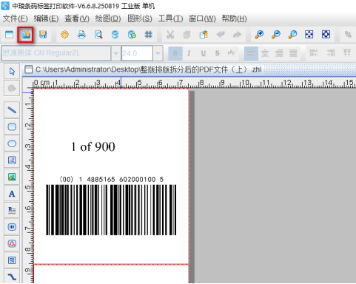Select the rounded rectangle tool
Image resolution: width=356 pixels, height=284 pixels.
pos(12,126)
